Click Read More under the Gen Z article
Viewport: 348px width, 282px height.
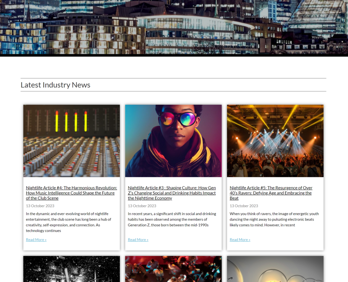click(x=138, y=240)
